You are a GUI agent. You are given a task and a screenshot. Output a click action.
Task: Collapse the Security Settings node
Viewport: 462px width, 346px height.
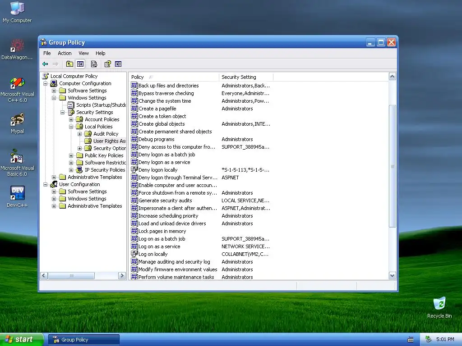62,112
